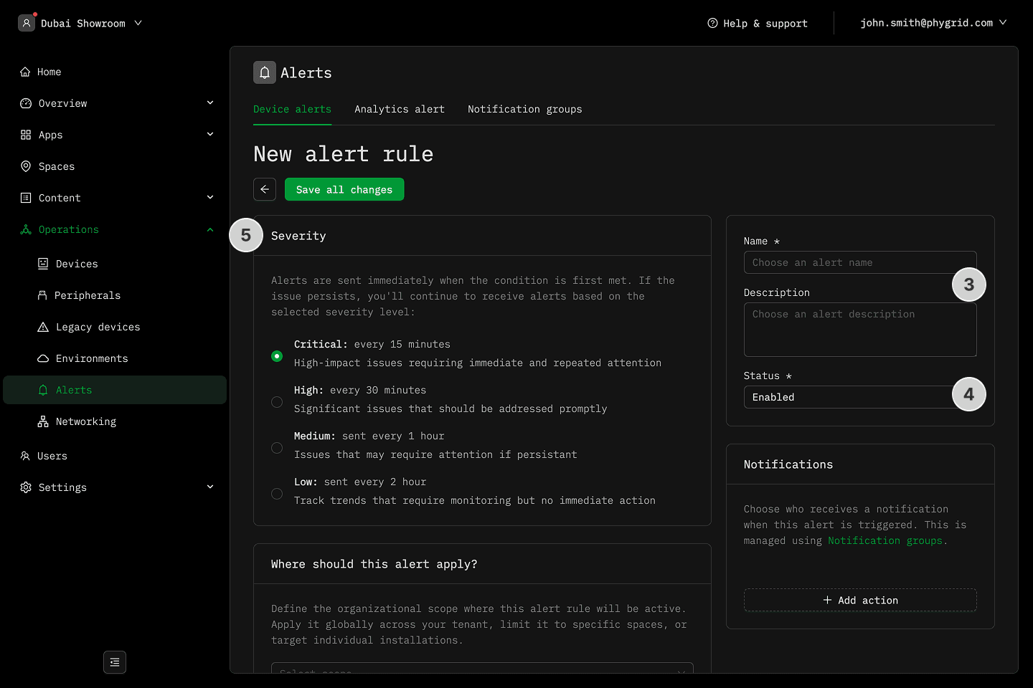Switch to the Analytics alert tab
Screen dimensions: 1033x688
pyautogui.click(x=400, y=109)
